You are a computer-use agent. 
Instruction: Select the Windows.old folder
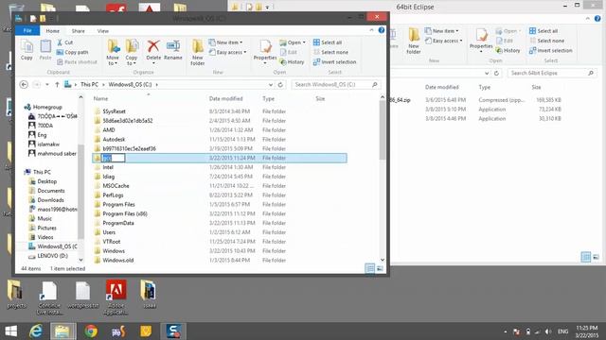click(x=117, y=261)
